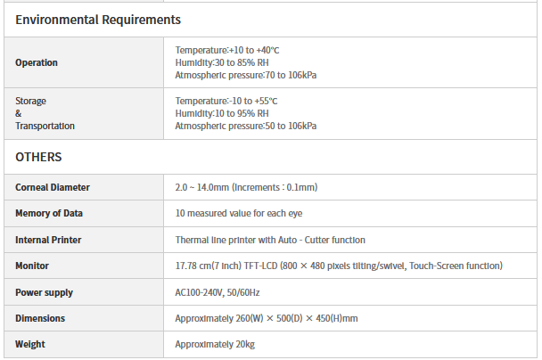Click the Storage & Transportation row label
Viewport: 542px width, 360px height.
click(45, 113)
